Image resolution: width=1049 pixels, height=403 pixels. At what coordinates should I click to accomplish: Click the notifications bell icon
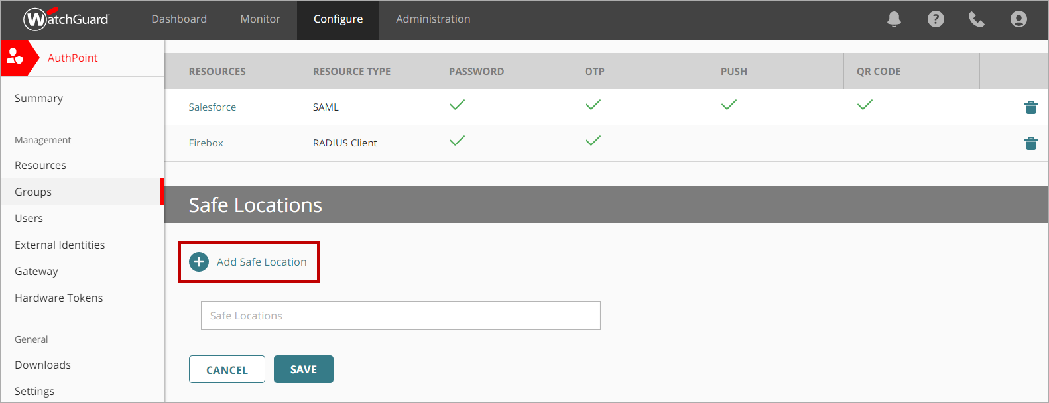894,19
